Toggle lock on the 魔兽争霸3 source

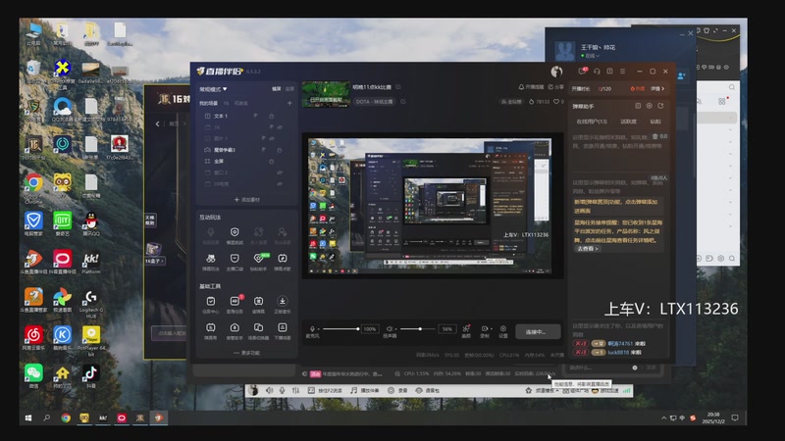click(x=280, y=150)
